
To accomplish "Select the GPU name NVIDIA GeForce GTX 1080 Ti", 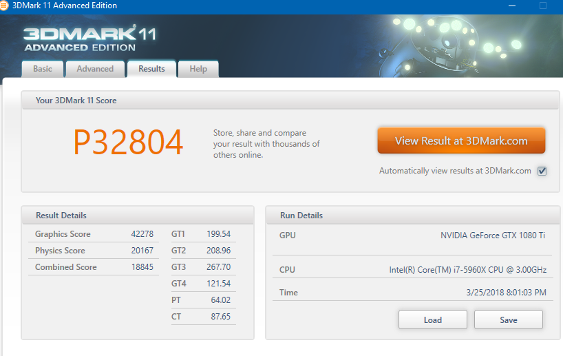I will [x=493, y=235].
